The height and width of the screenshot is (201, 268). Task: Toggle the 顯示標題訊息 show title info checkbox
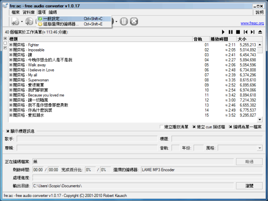coord(8,131)
